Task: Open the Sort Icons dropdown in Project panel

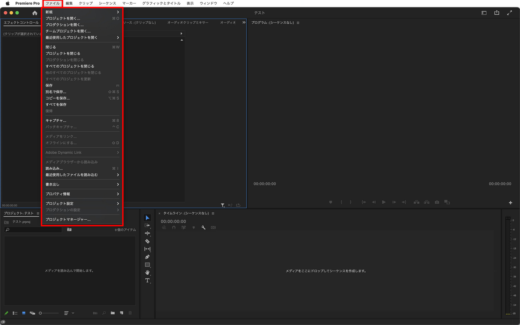Action: coord(69,313)
